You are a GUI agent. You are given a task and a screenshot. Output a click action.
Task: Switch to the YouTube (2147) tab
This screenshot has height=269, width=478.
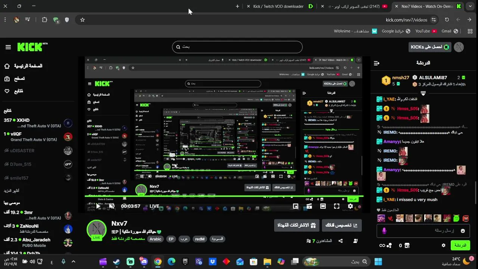[354, 6]
